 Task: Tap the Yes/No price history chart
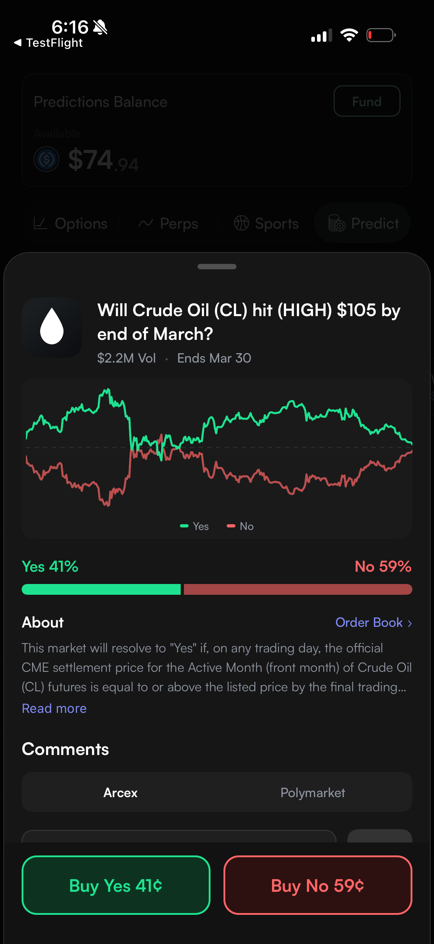point(217,447)
